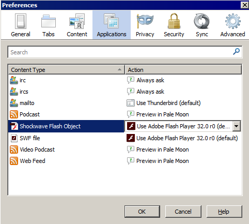Confirm with the OK button
The image size is (249, 224).
[x=142, y=212]
